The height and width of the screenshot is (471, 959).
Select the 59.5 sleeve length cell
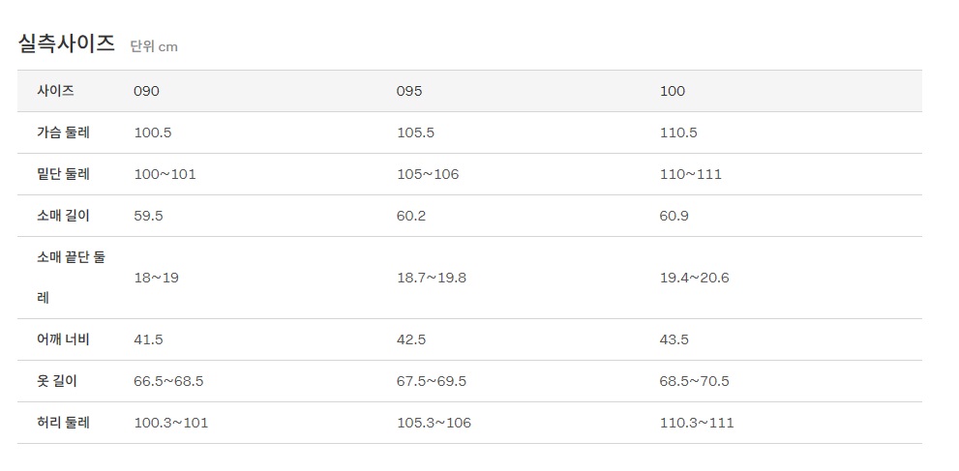pos(148,216)
